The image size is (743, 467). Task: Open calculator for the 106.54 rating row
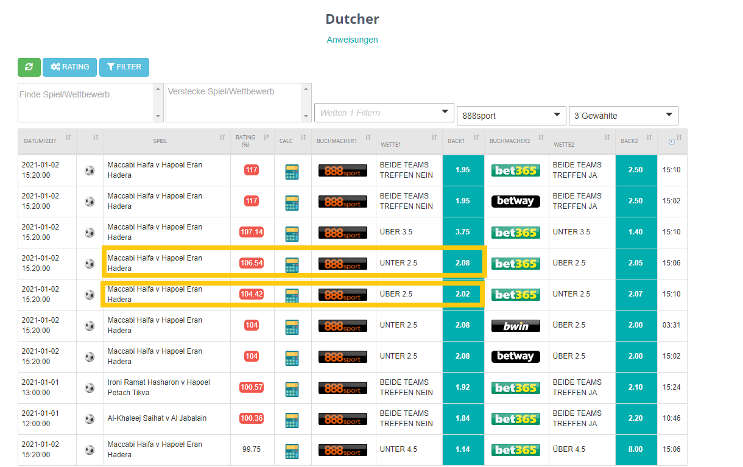coord(292,264)
